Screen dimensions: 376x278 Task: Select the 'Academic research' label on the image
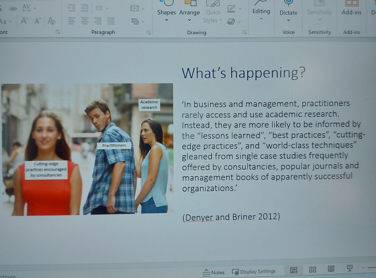[x=149, y=105]
